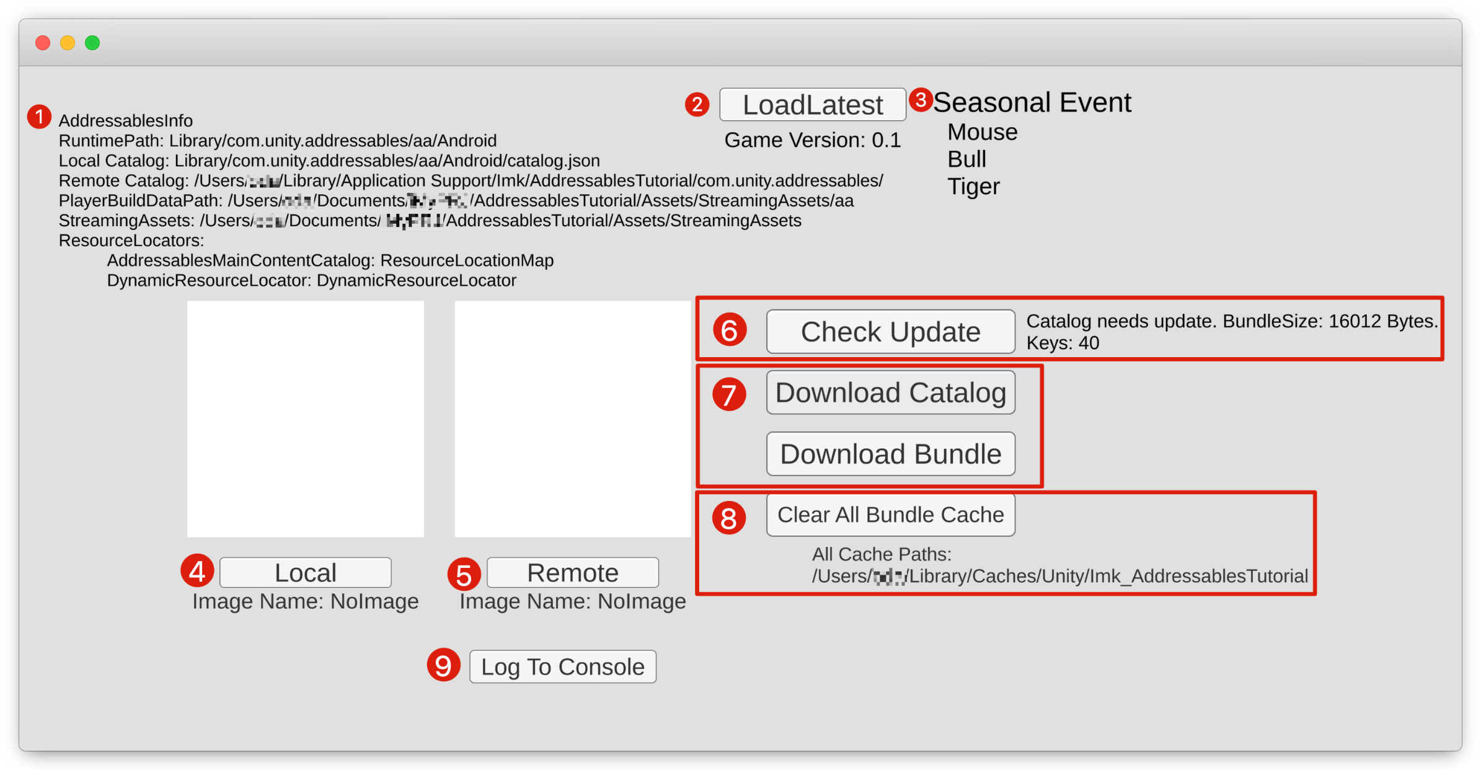Click the green window zoom button

[x=92, y=43]
